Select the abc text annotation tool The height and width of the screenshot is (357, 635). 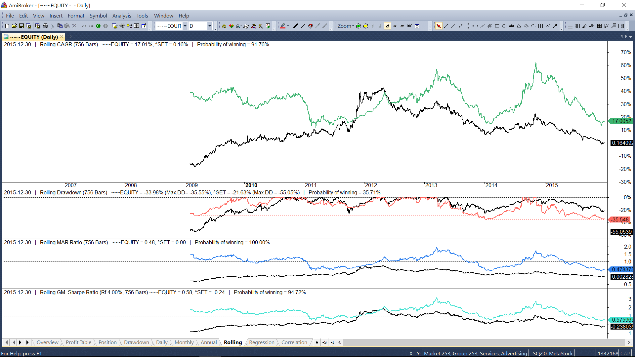coord(511,26)
